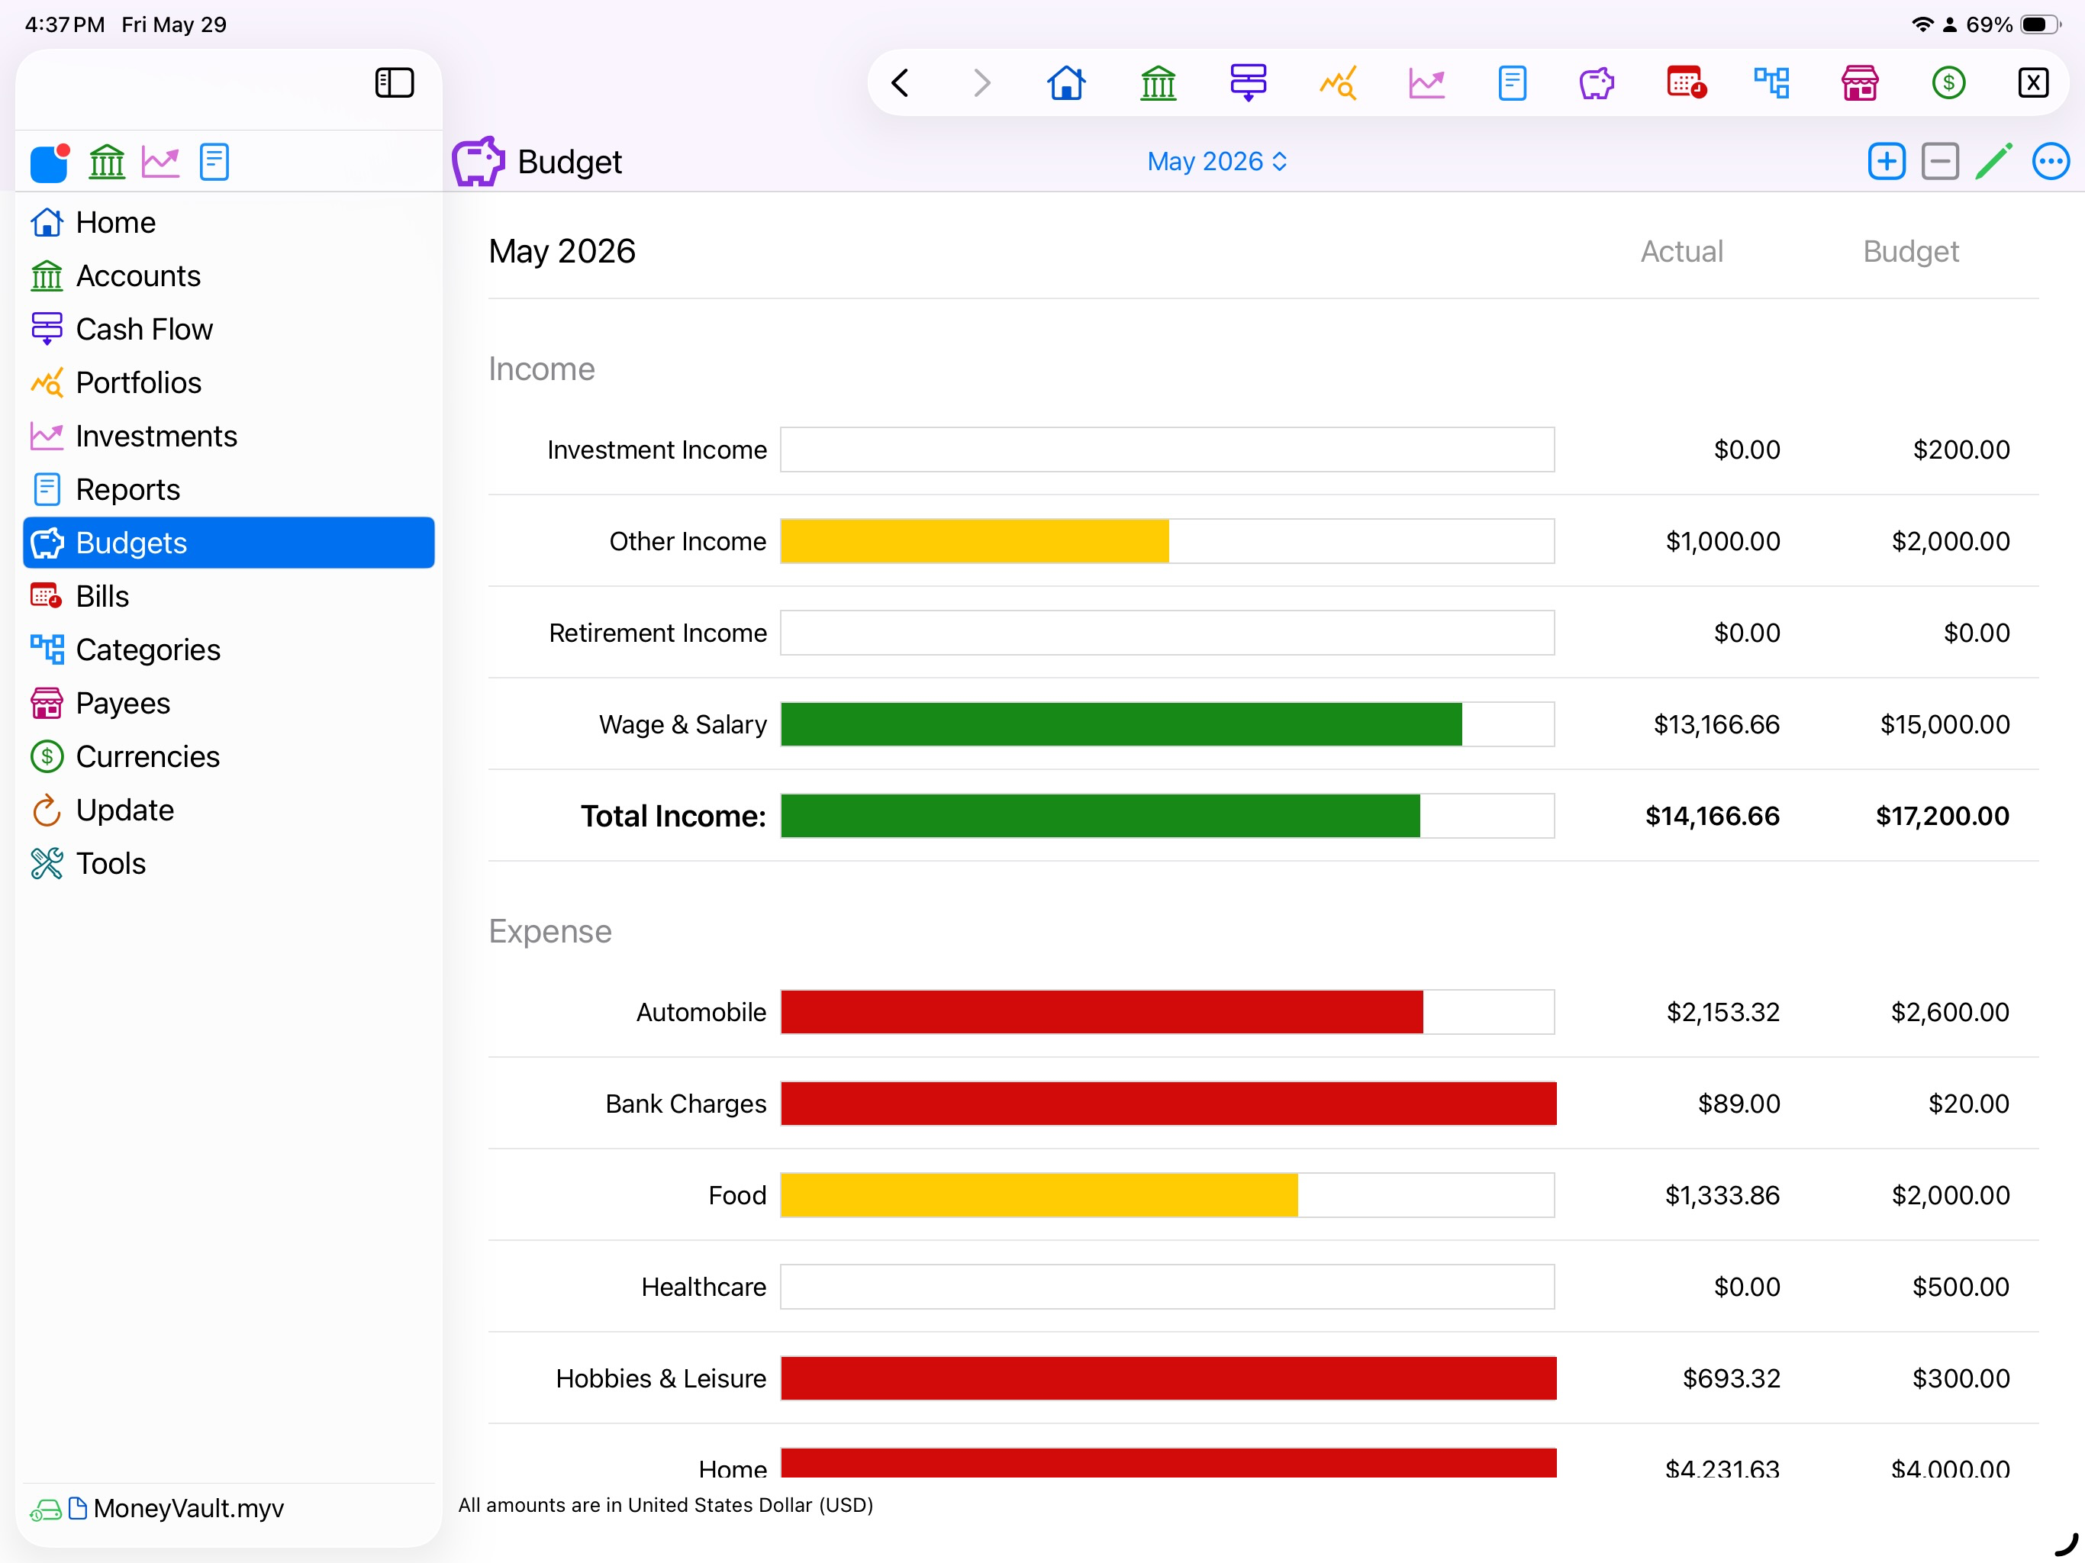Open Investments in the sidebar
The width and height of the screenshot is (2085, 1563).
pyautogui.click(x=228, y=437)
